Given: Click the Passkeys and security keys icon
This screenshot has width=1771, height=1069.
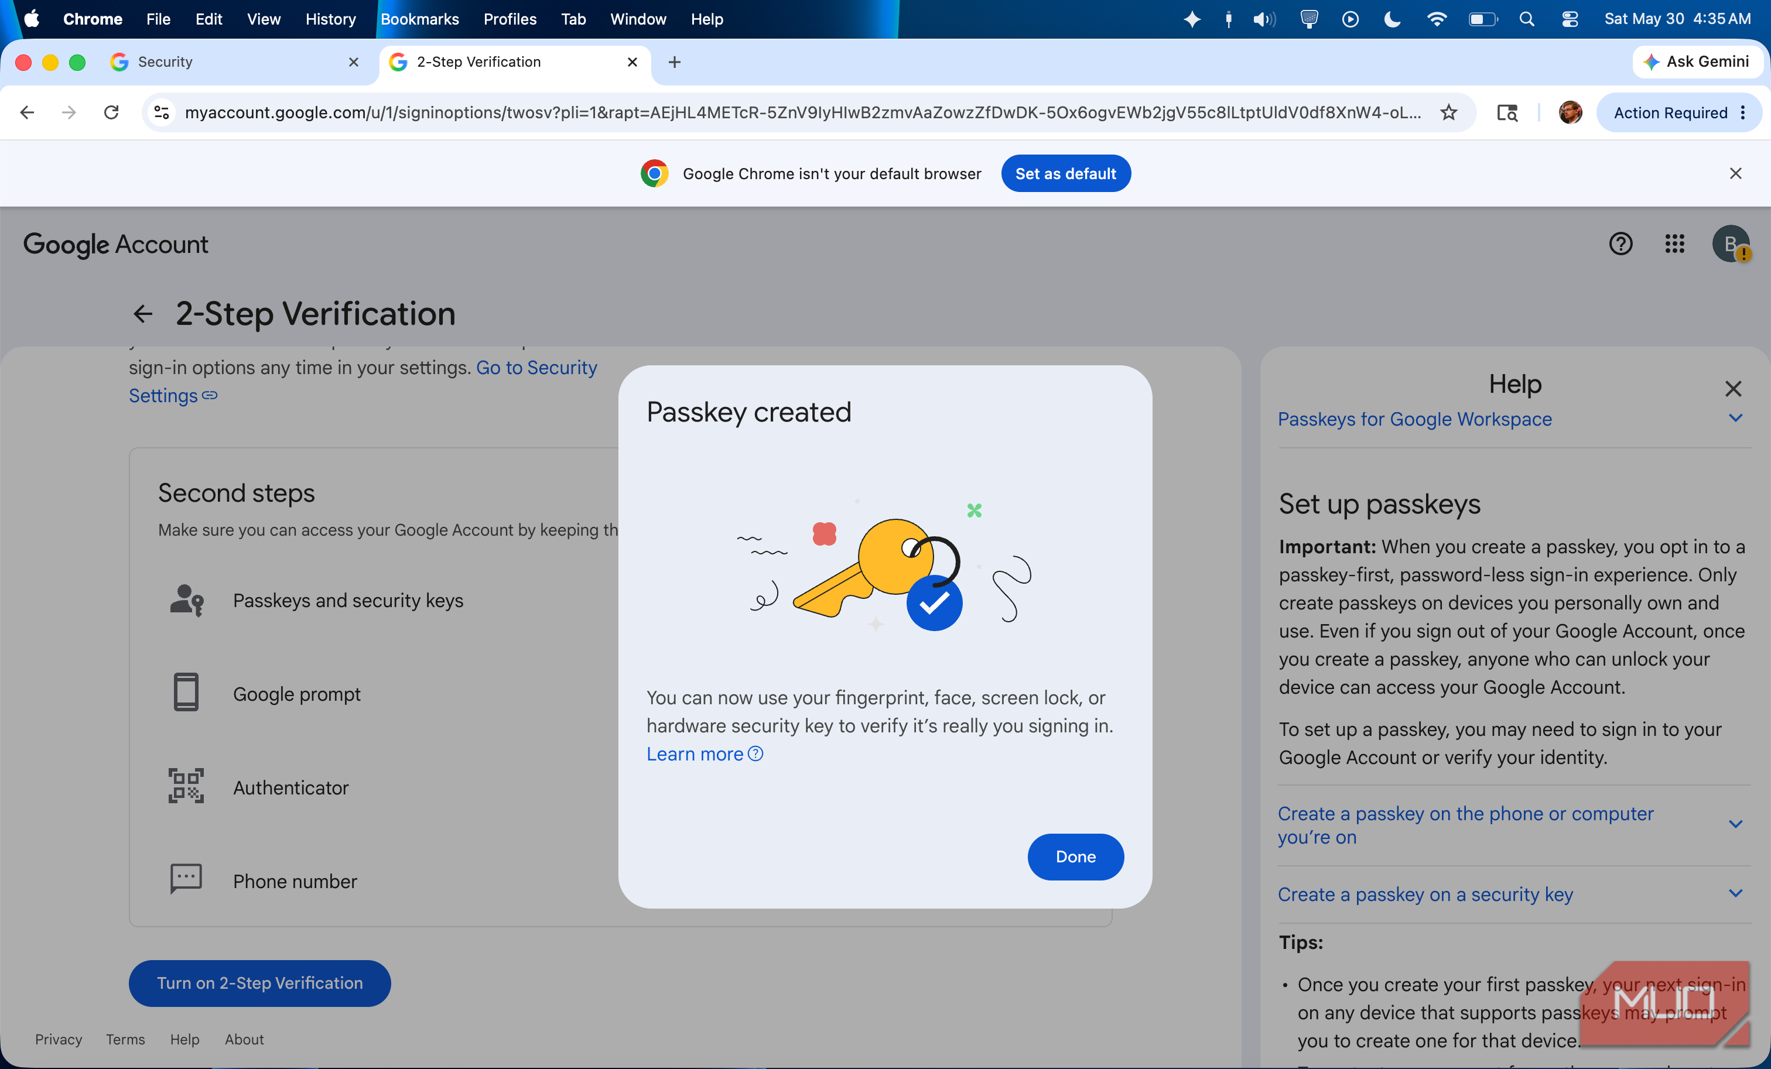Looking at the screenshot, I should click(186, 600).
